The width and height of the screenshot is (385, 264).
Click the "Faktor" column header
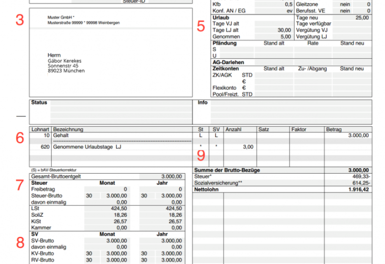point(299,129)
